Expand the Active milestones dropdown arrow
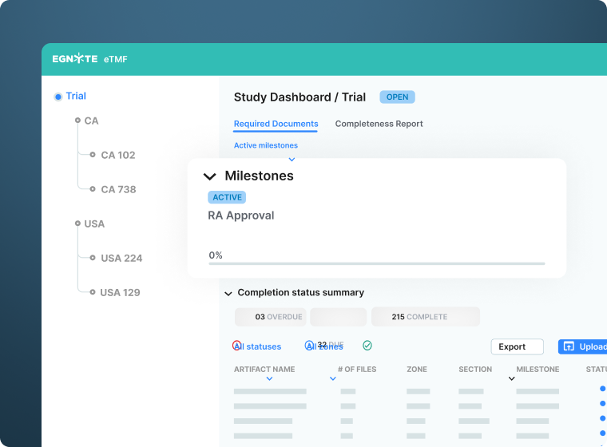607x447 pixels. pos(292,160)
